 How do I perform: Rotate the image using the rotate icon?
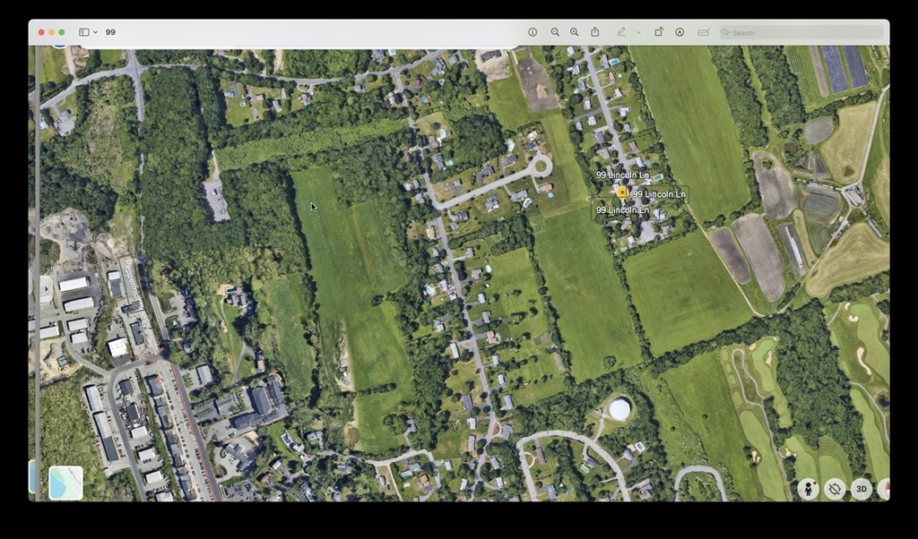click(x=659, y=32)
